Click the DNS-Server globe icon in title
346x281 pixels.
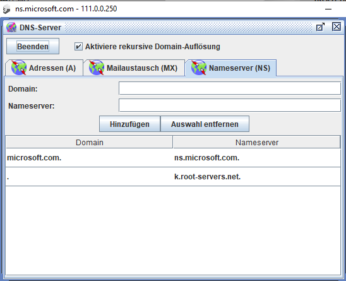point(11,27)
